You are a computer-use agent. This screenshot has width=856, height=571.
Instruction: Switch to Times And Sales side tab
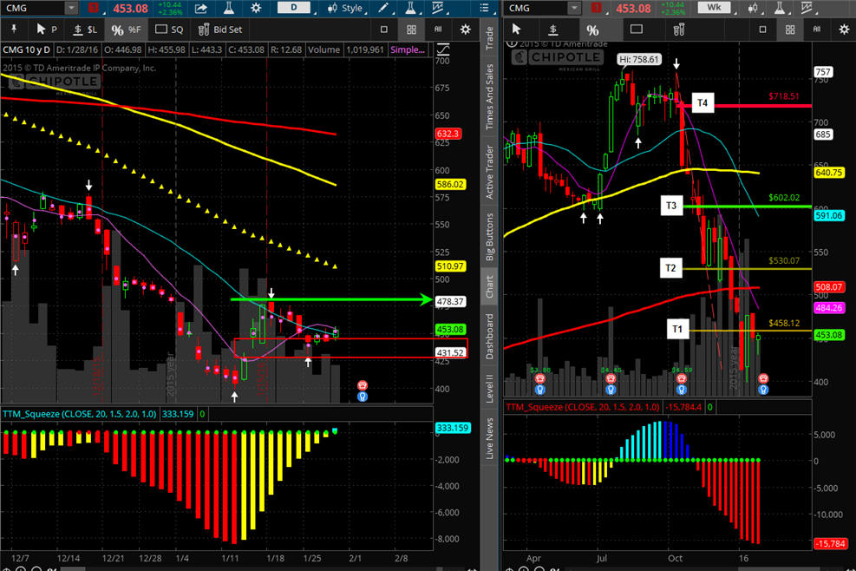(490, 96)
